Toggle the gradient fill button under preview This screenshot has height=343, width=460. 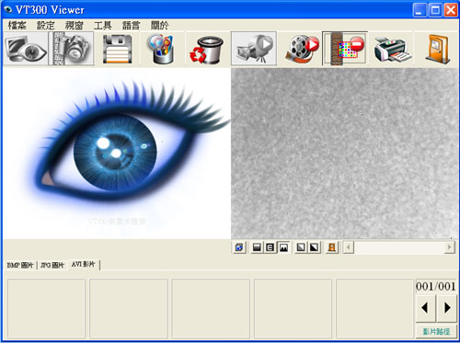(x=257, y=247)
